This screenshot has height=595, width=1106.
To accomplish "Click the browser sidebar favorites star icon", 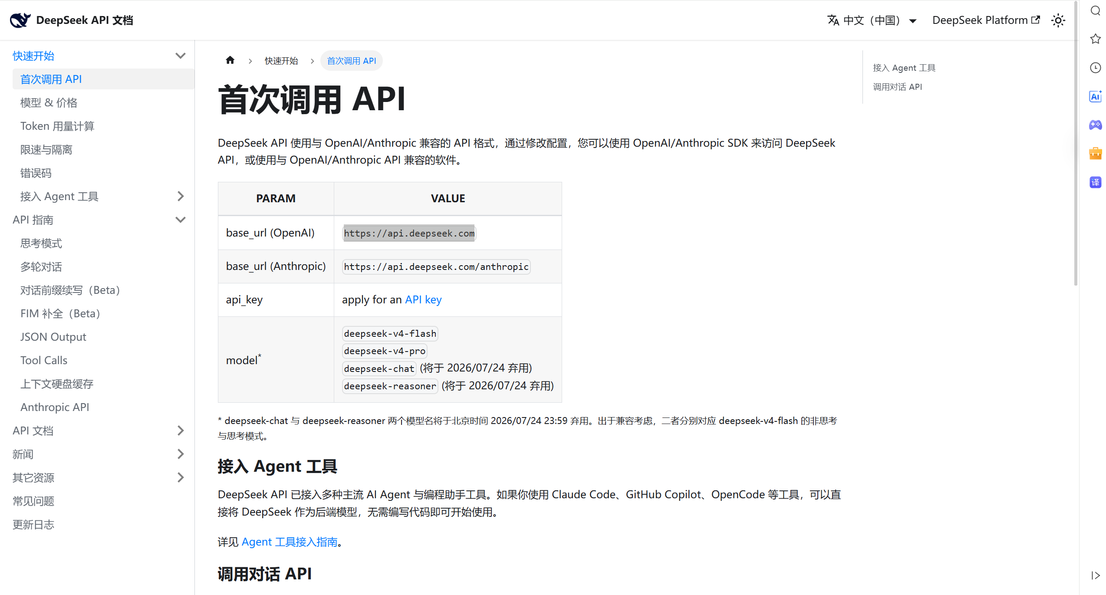I will click(1095, 39).
